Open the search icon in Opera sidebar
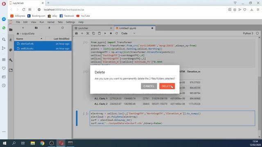262x147 pixels. pyautogui.click(x=4, y=40)
